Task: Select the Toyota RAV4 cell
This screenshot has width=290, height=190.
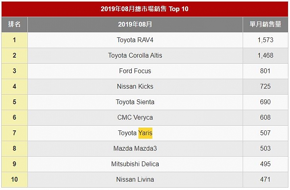Action: tap(135, 40)
